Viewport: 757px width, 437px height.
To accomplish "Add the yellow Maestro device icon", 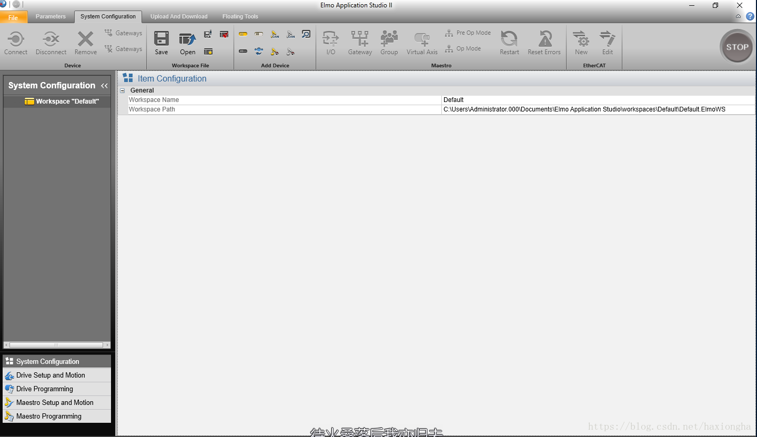I will 275,52.
